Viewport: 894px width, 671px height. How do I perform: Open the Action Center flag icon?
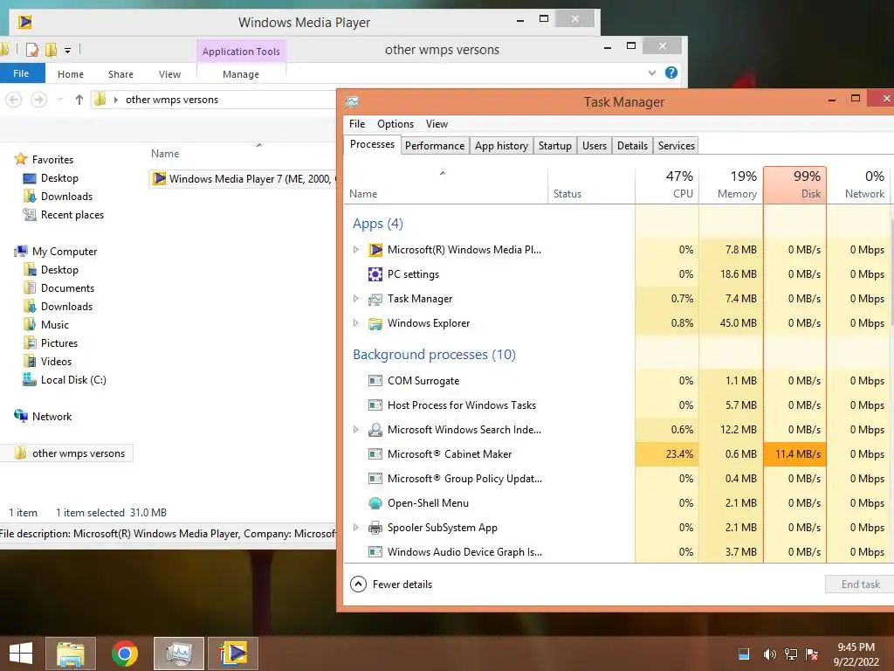pos(811,654)
